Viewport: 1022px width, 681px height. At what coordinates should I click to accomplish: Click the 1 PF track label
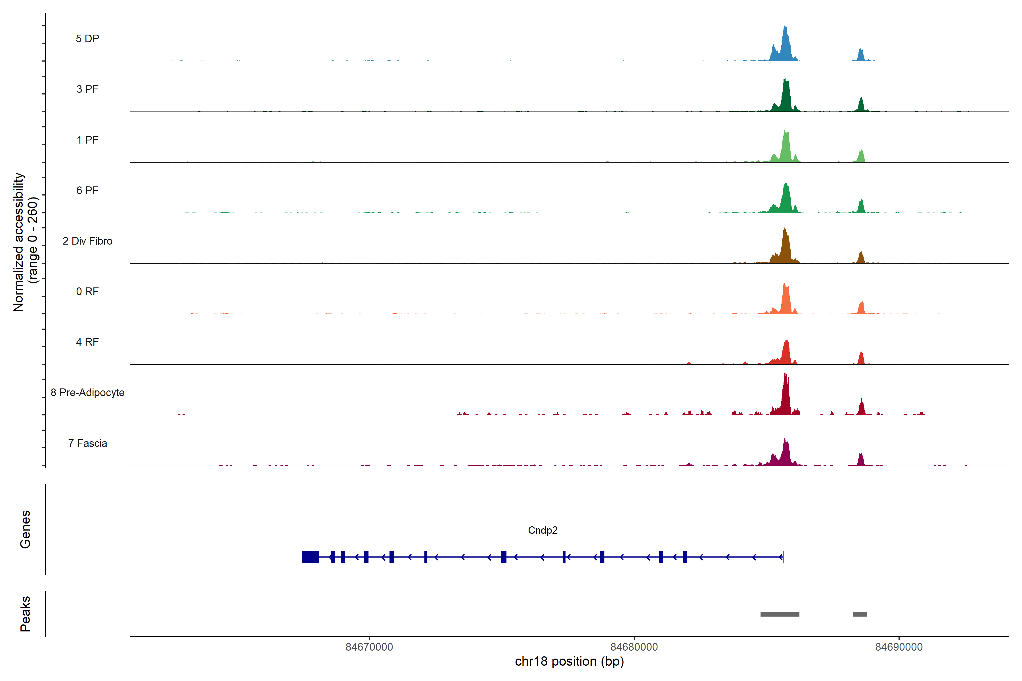coord(87,140)
